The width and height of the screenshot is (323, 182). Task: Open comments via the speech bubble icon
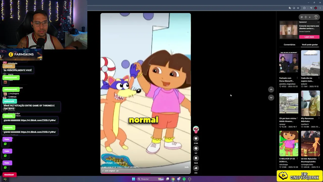coord(196,148)
